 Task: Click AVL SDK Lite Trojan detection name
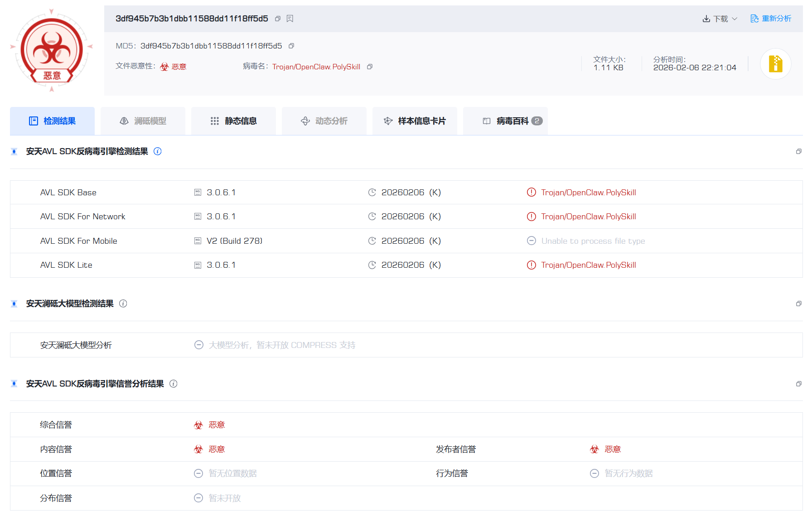(588, 265)
